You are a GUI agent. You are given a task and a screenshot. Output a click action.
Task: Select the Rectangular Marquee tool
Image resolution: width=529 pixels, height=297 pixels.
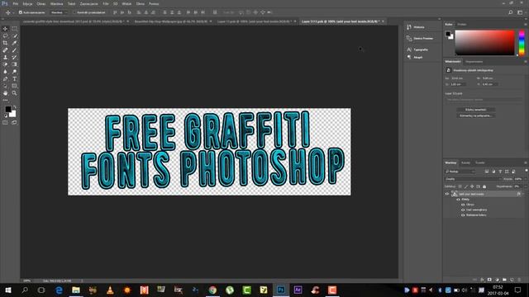click(15, 29)
